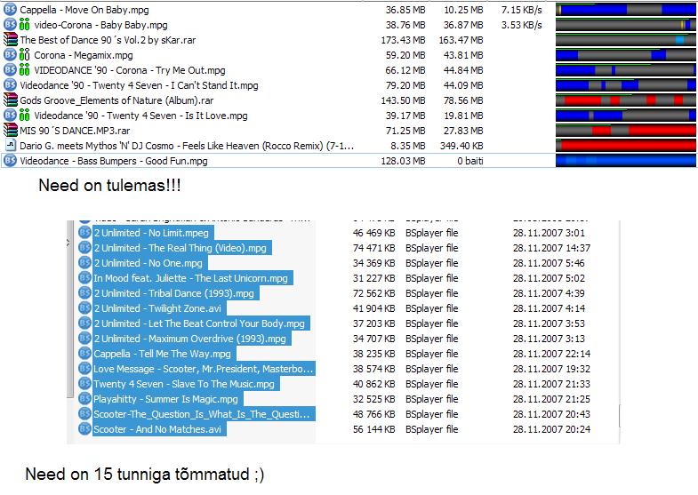Select MIS 90'S DANCE.MP3.rar download
698x495 pixels.
click(75, 131)
